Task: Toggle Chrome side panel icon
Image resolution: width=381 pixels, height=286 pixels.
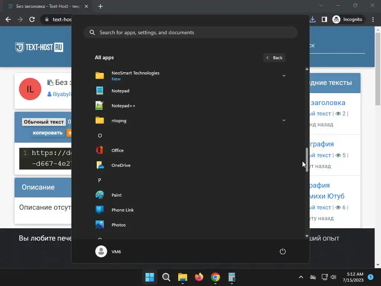Action: point(324,19)
